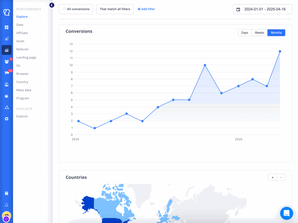Open the That match all filters dropdown

pos(115,9)
